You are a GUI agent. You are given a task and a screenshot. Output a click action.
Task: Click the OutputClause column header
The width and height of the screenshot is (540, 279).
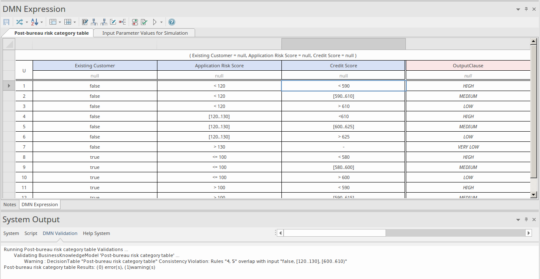tap(468, 66)
